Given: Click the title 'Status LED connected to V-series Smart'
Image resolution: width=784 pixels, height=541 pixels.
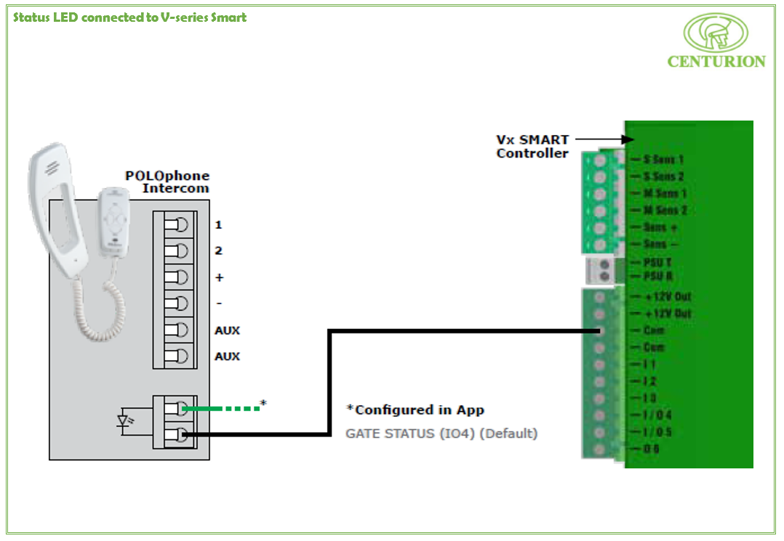Looking at the screenshot, I should coord(129,17).
